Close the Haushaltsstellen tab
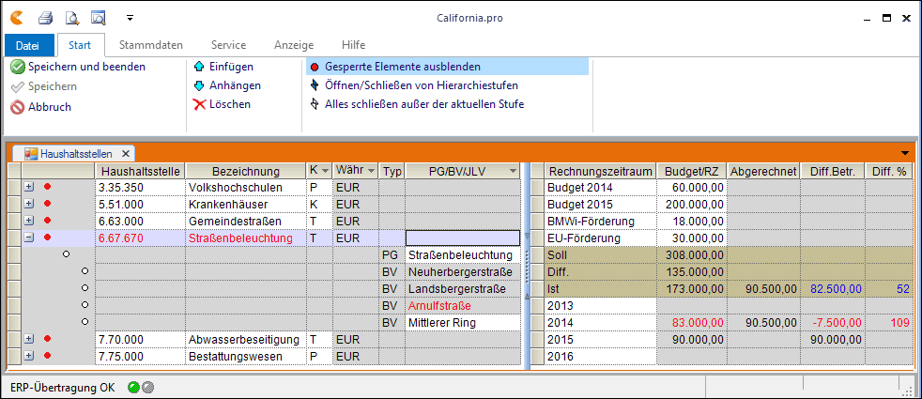The height and width of the screenshot is (399, 922). (x=125, y=153)
